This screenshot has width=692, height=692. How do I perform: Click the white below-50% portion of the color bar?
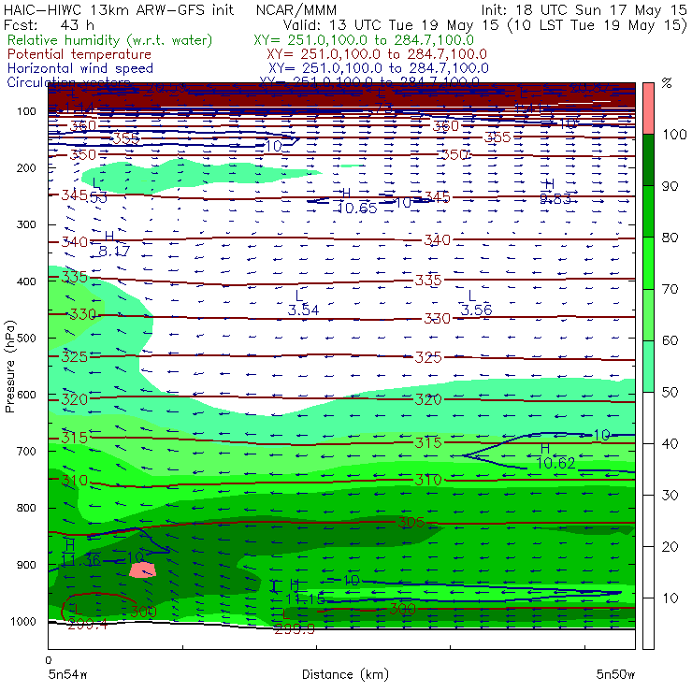click(x=648, y=520)
